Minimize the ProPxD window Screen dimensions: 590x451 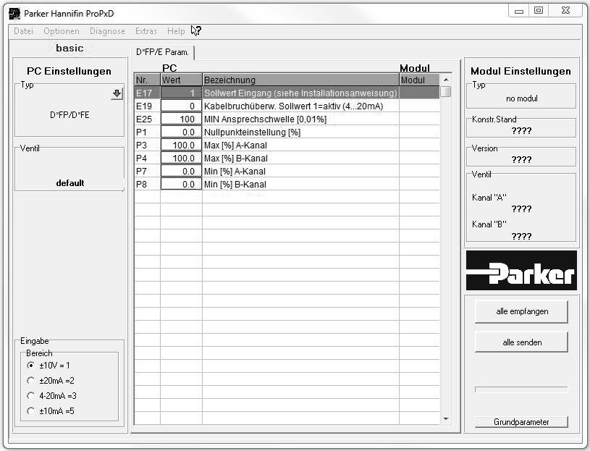519,11
